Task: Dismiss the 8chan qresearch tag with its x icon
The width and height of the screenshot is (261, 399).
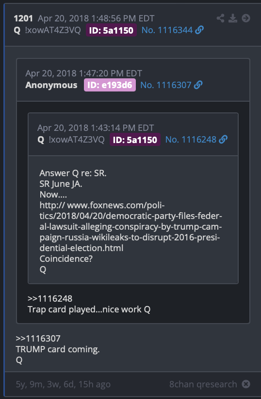Action: [x=246, y=384]
